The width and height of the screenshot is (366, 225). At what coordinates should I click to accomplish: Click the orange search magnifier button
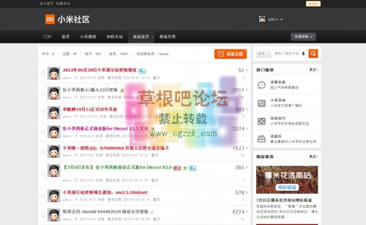pos(314,54)
